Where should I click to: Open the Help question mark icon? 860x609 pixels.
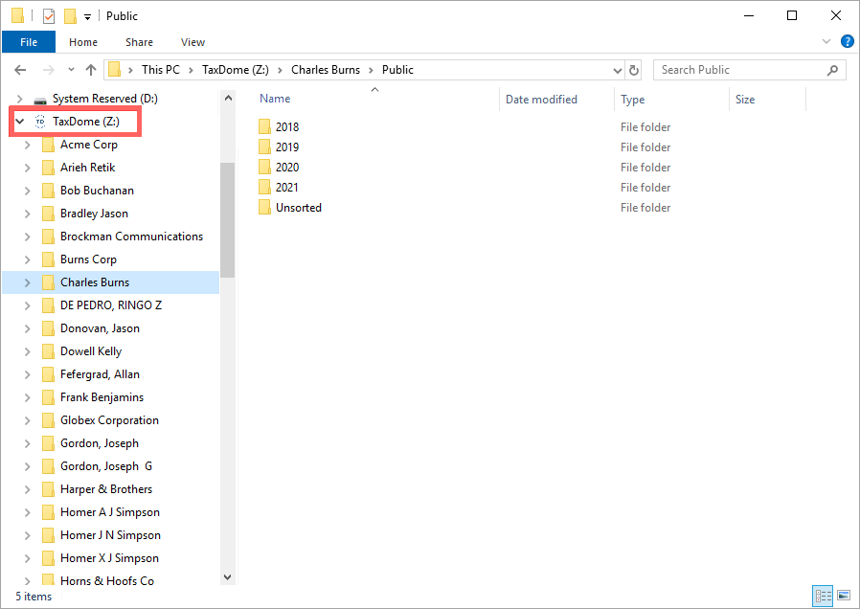point(847,42)
